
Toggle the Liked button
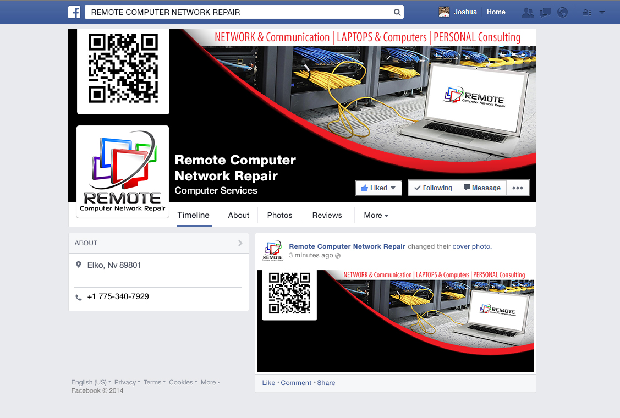tap(378, 188)
